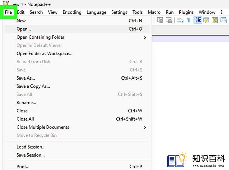Select the Rename... menu entry

[77, 103]
